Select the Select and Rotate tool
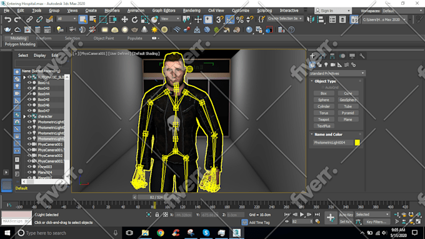Viewport: 425px width, 239px height. point(134,19)
